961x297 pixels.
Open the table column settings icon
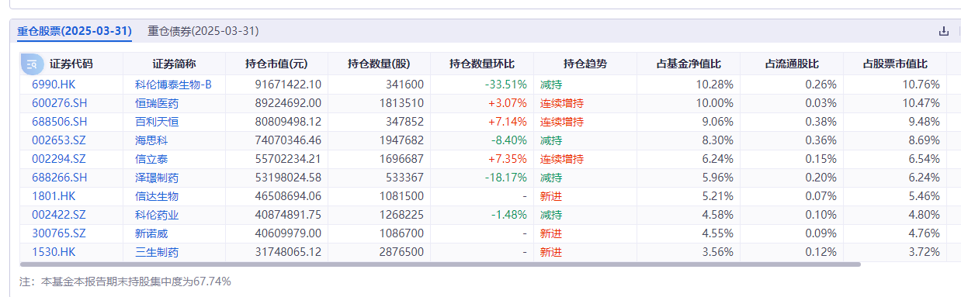coord(33,64)
